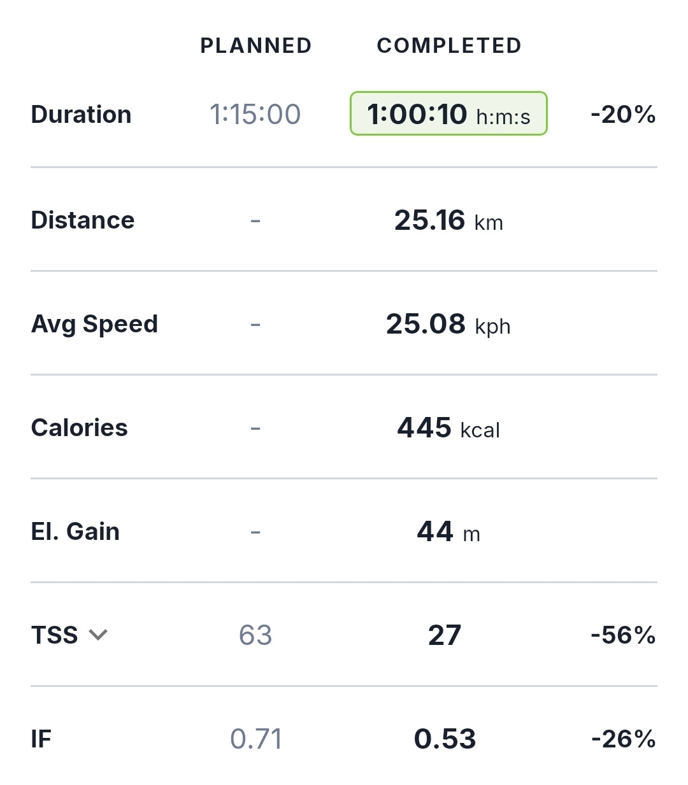Click the COMPLETED column header

(449, 46)
